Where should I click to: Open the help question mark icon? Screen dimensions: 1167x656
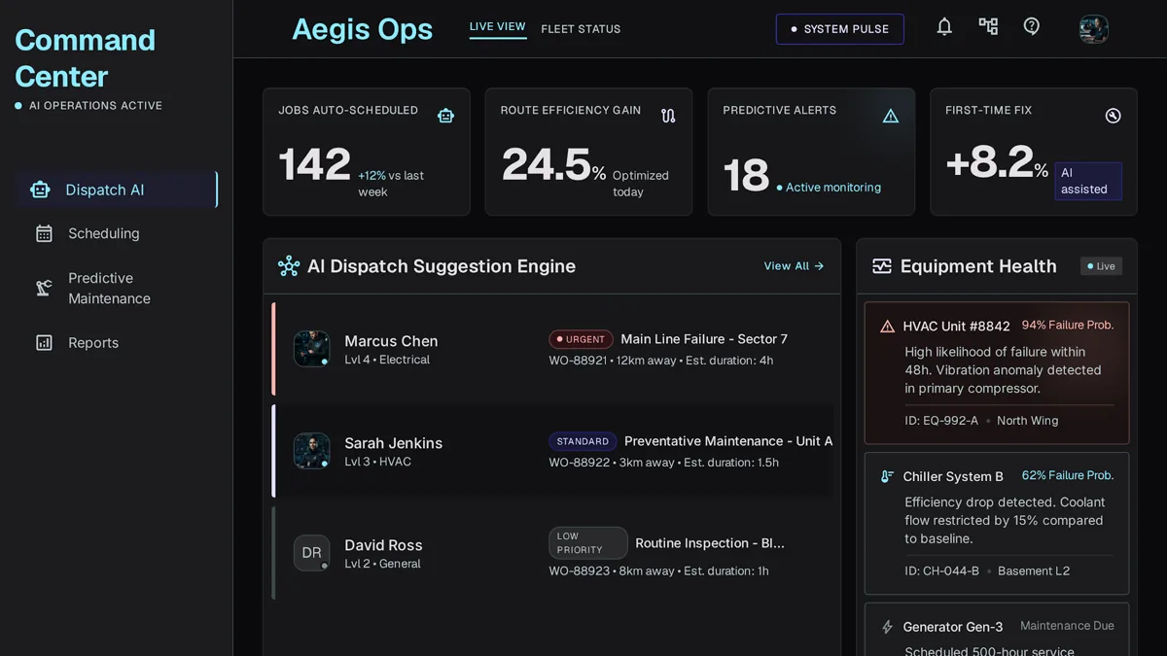(1032, 27)
